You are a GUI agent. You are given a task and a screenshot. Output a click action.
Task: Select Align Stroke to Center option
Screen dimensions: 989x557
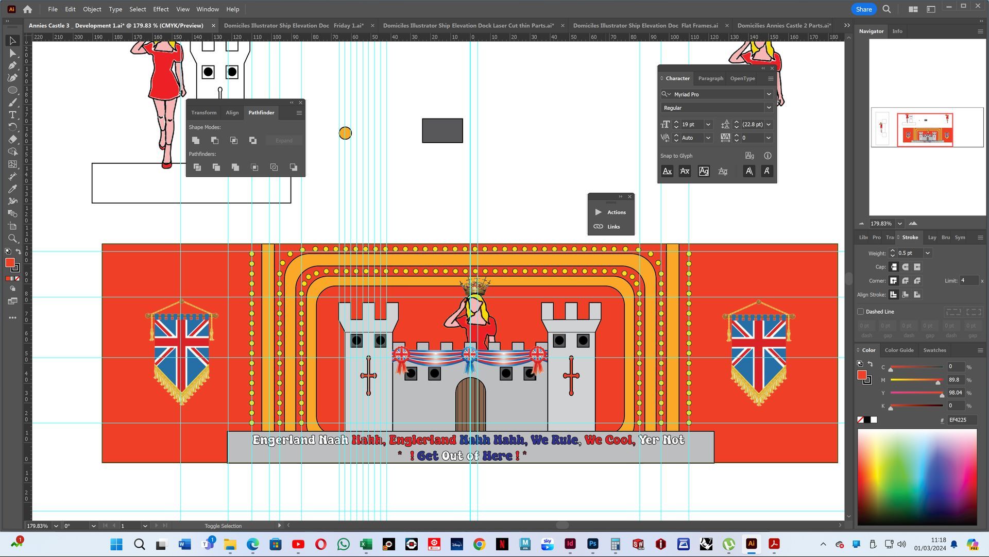[893, 295]
